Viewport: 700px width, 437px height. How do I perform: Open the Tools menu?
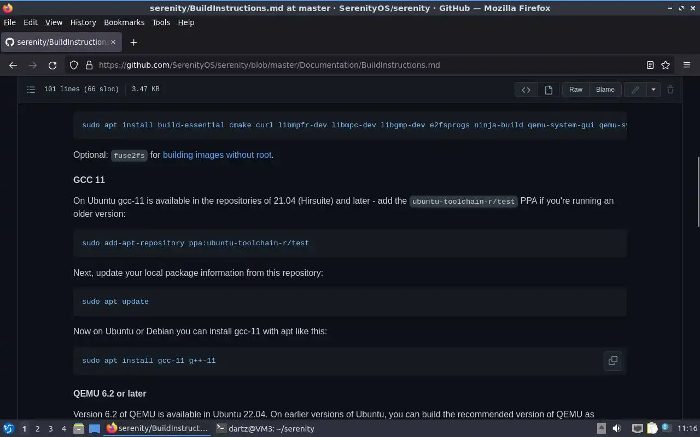pyautogui.click(x=161, y=22)
